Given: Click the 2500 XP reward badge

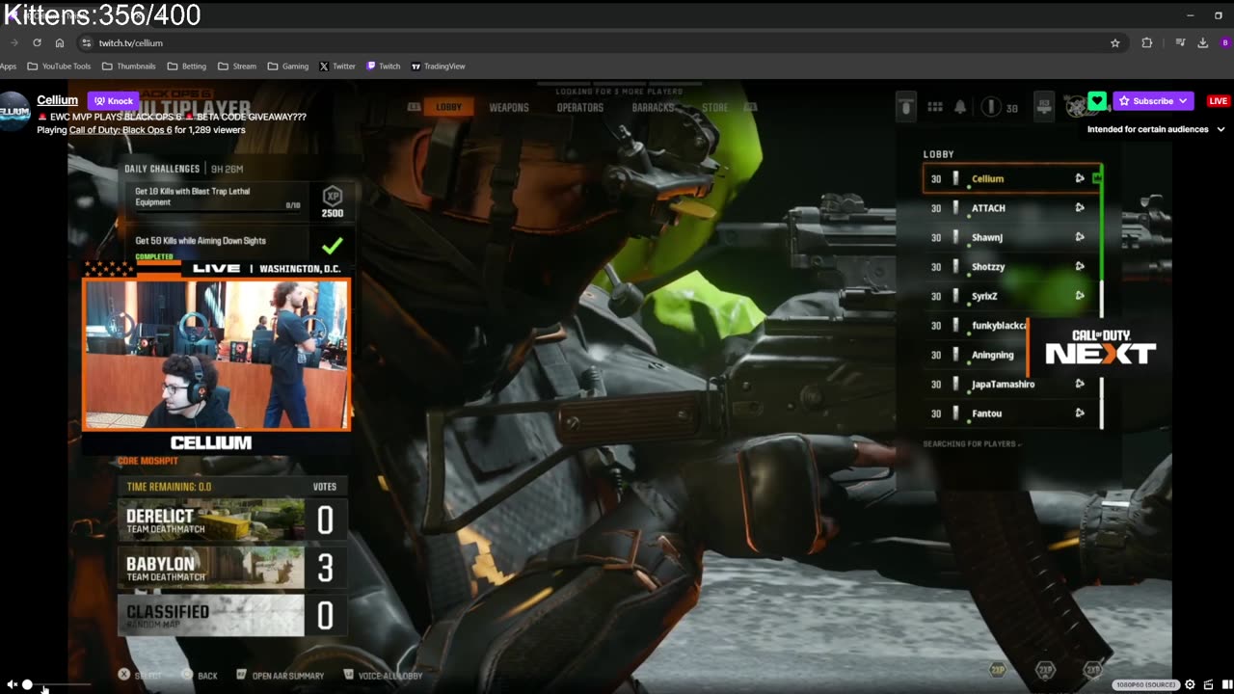Looking at the screenshot, I should (332, 201).
